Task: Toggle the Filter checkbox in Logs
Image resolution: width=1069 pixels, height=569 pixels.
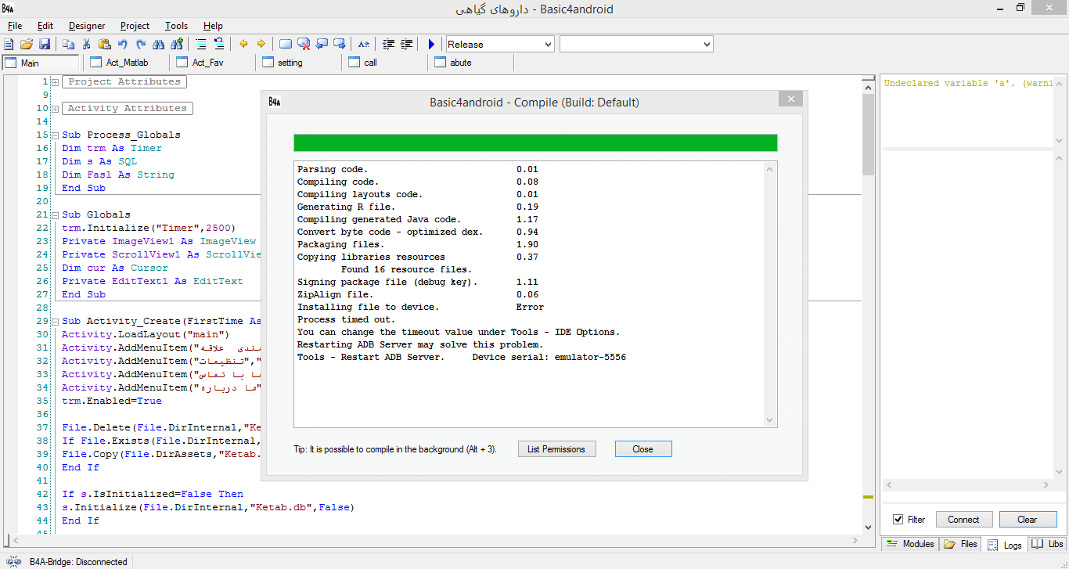Action: tap(898, 520)
